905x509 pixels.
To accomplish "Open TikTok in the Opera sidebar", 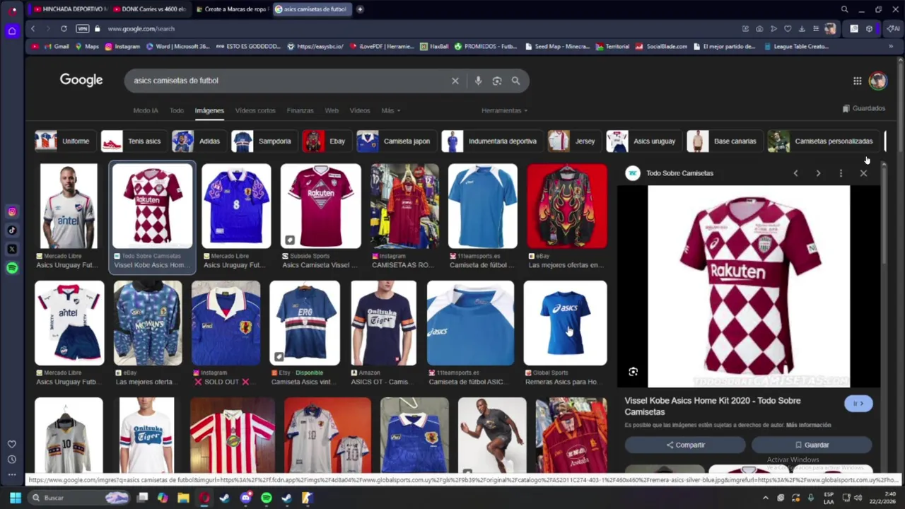I will point(12,230).
